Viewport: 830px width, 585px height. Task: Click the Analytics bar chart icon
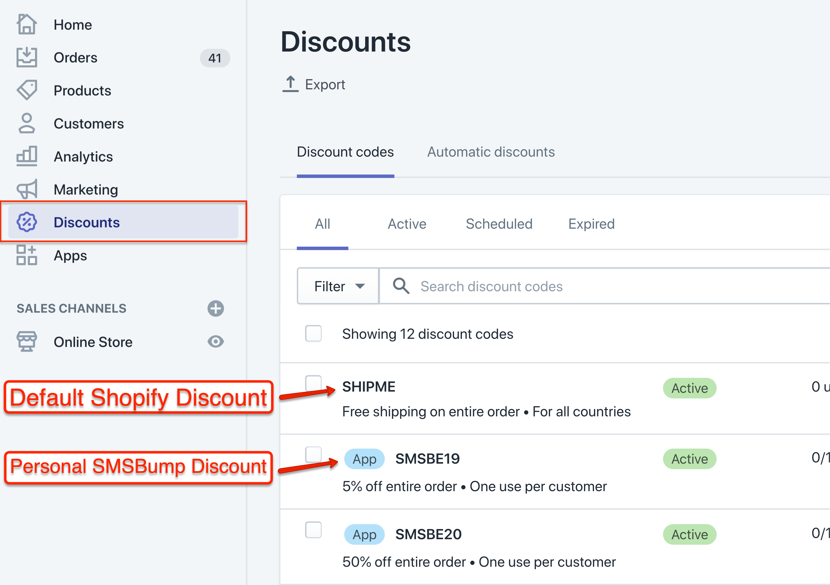(27, 156)
